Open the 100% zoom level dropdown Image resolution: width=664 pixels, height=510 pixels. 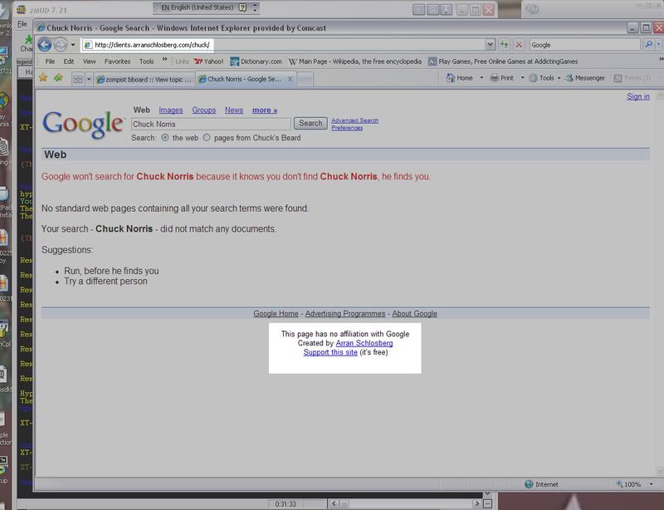(x=651, y=484)
